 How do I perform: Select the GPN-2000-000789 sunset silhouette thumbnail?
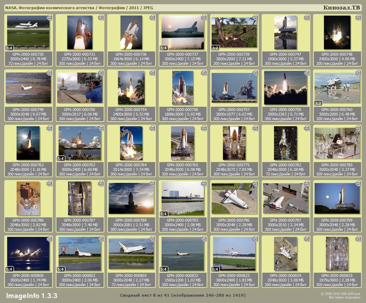[131, 198]
